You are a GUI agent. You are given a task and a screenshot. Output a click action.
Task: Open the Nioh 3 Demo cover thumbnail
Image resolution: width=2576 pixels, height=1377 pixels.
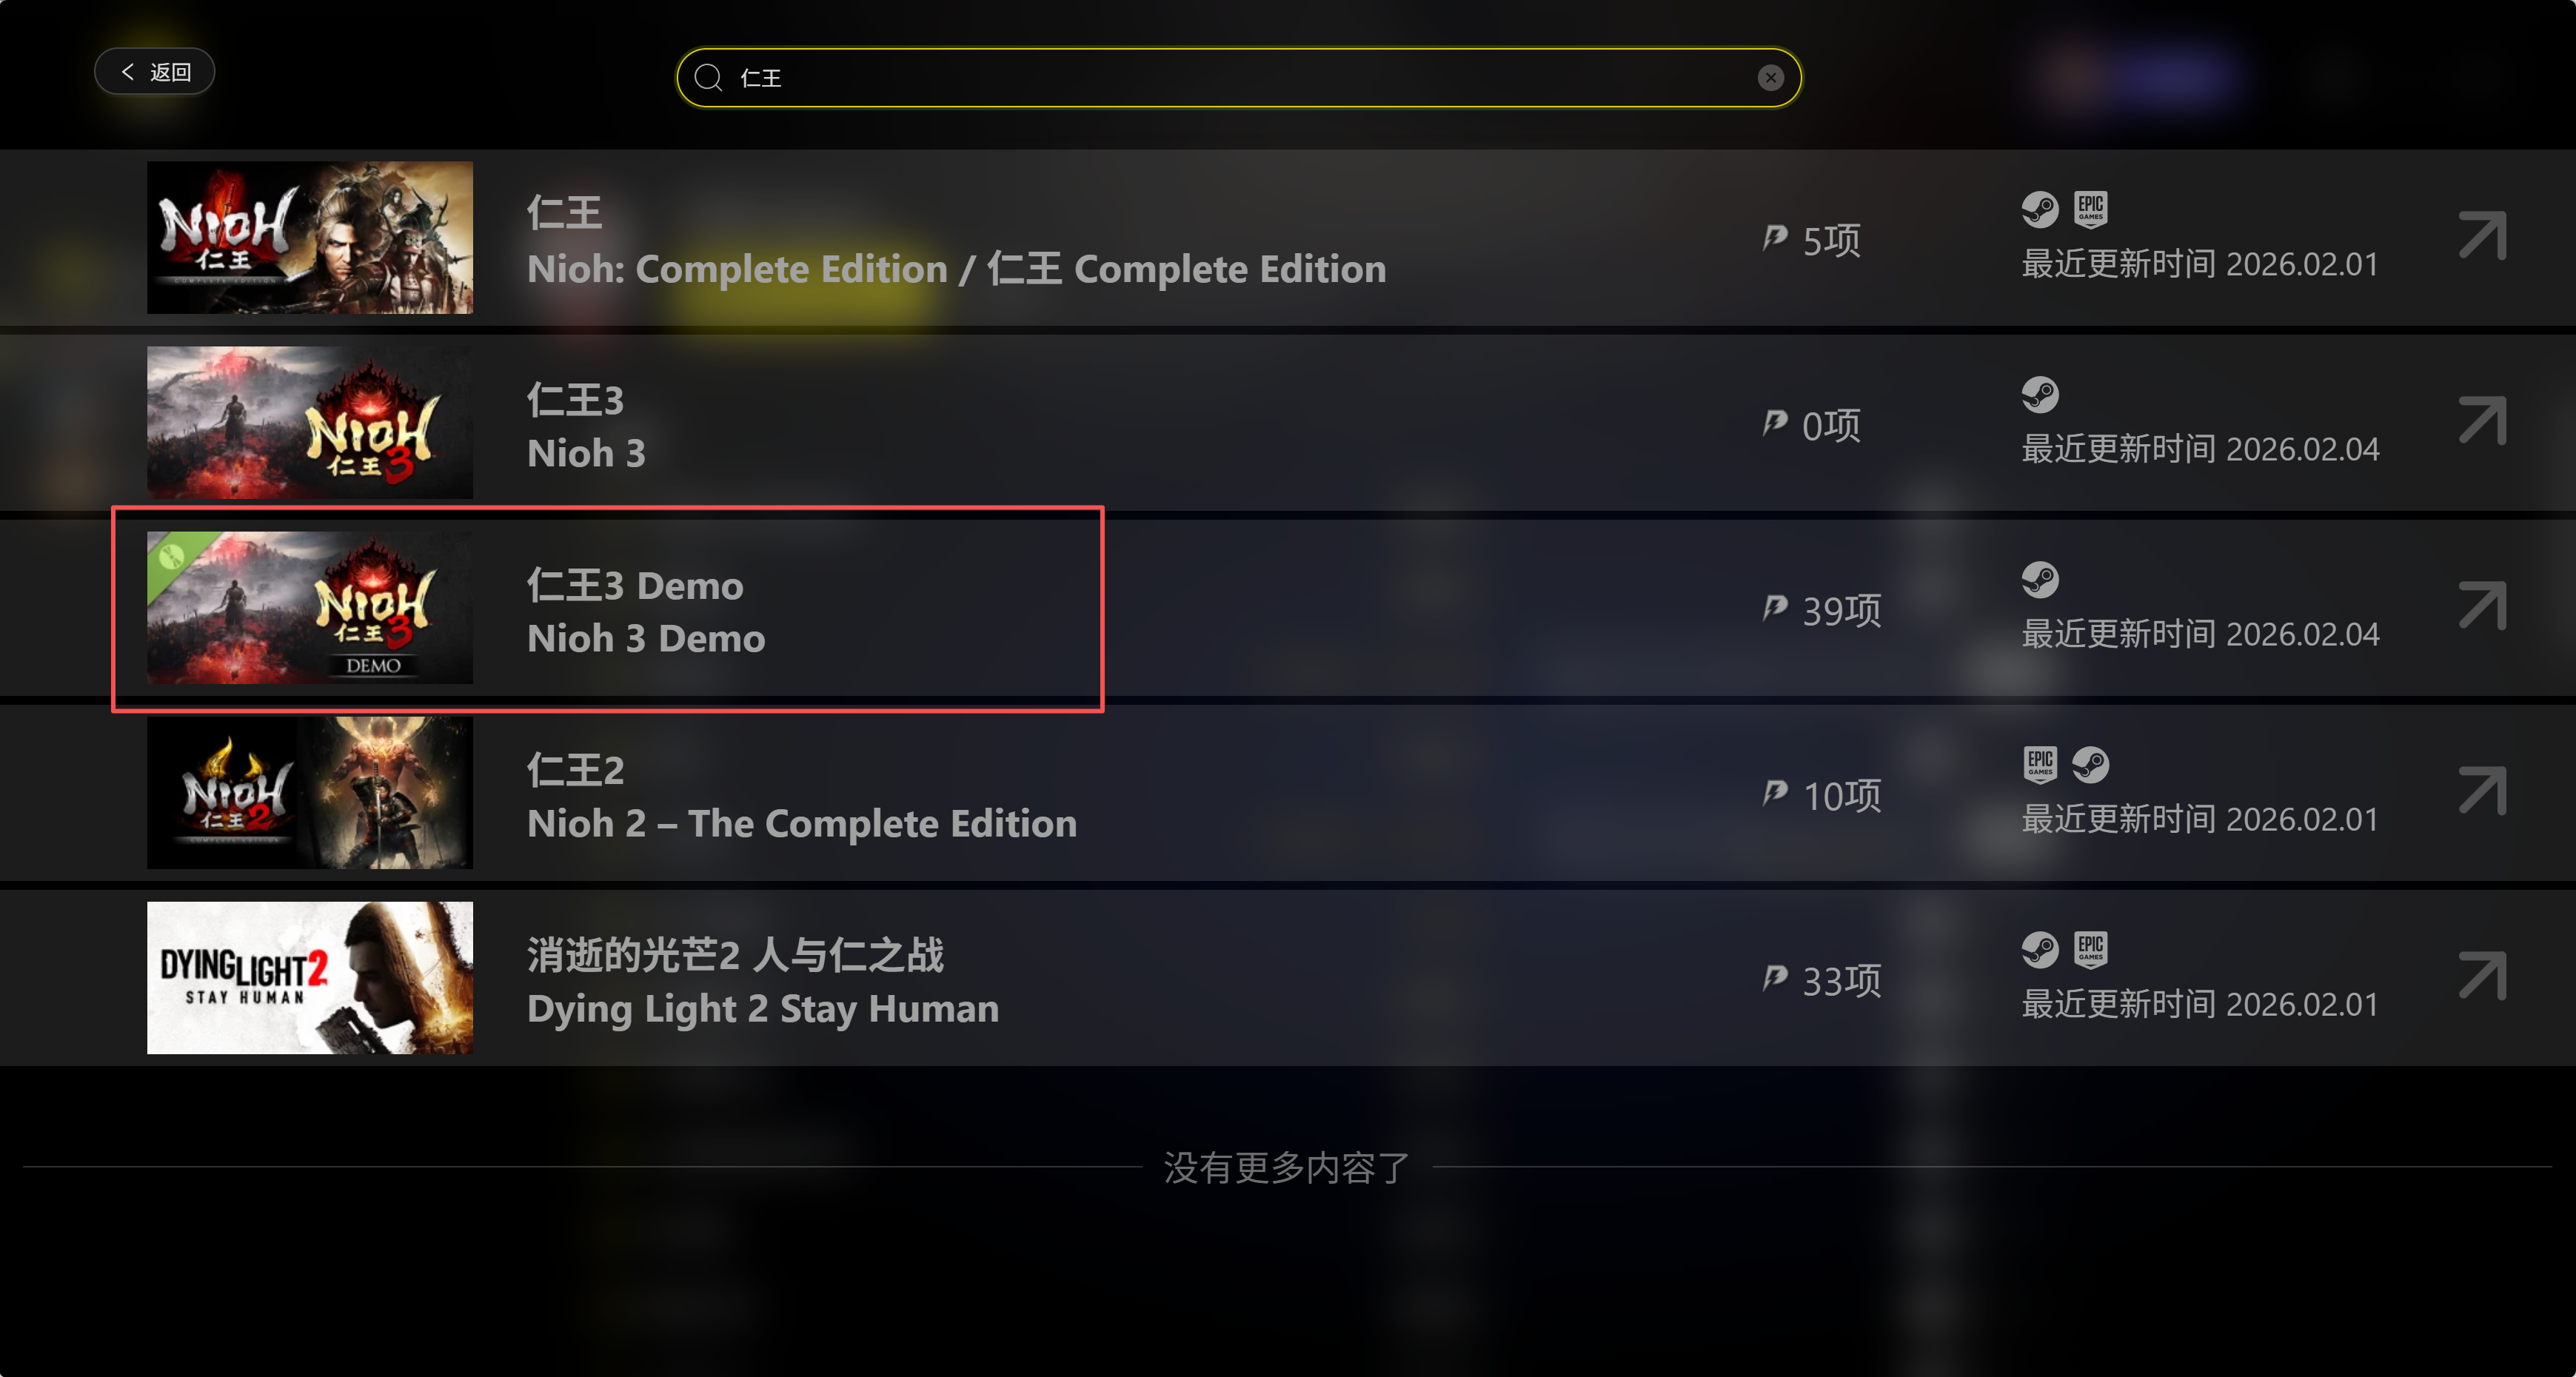click(310, 607)
